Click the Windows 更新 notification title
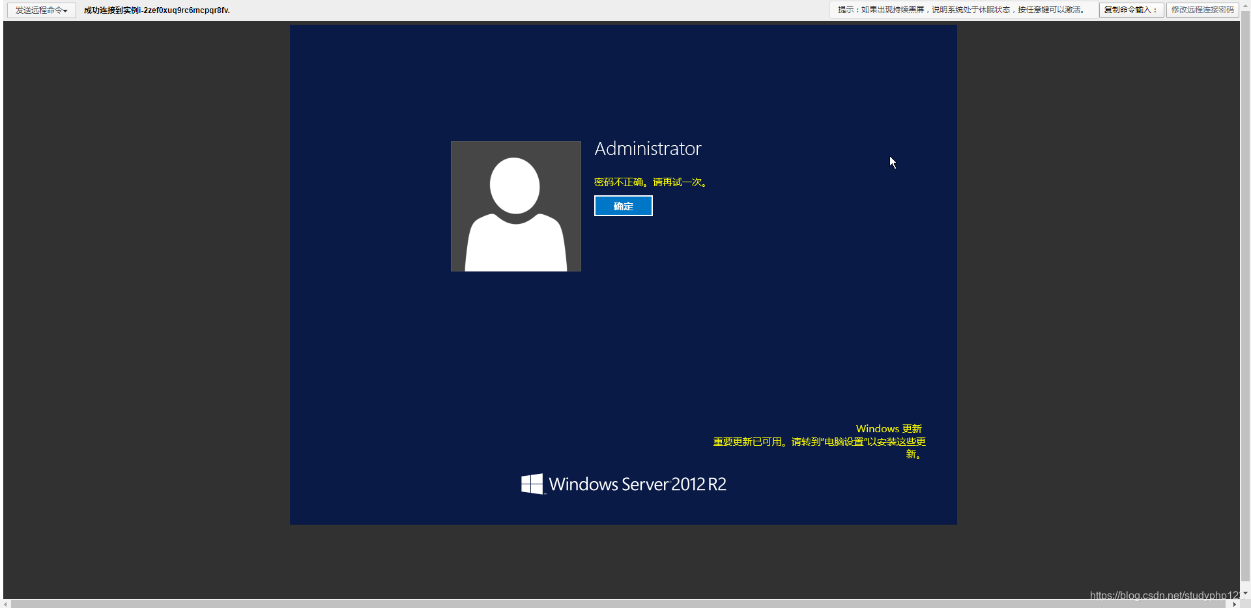1251x608 pixels. tap(889, 428)
